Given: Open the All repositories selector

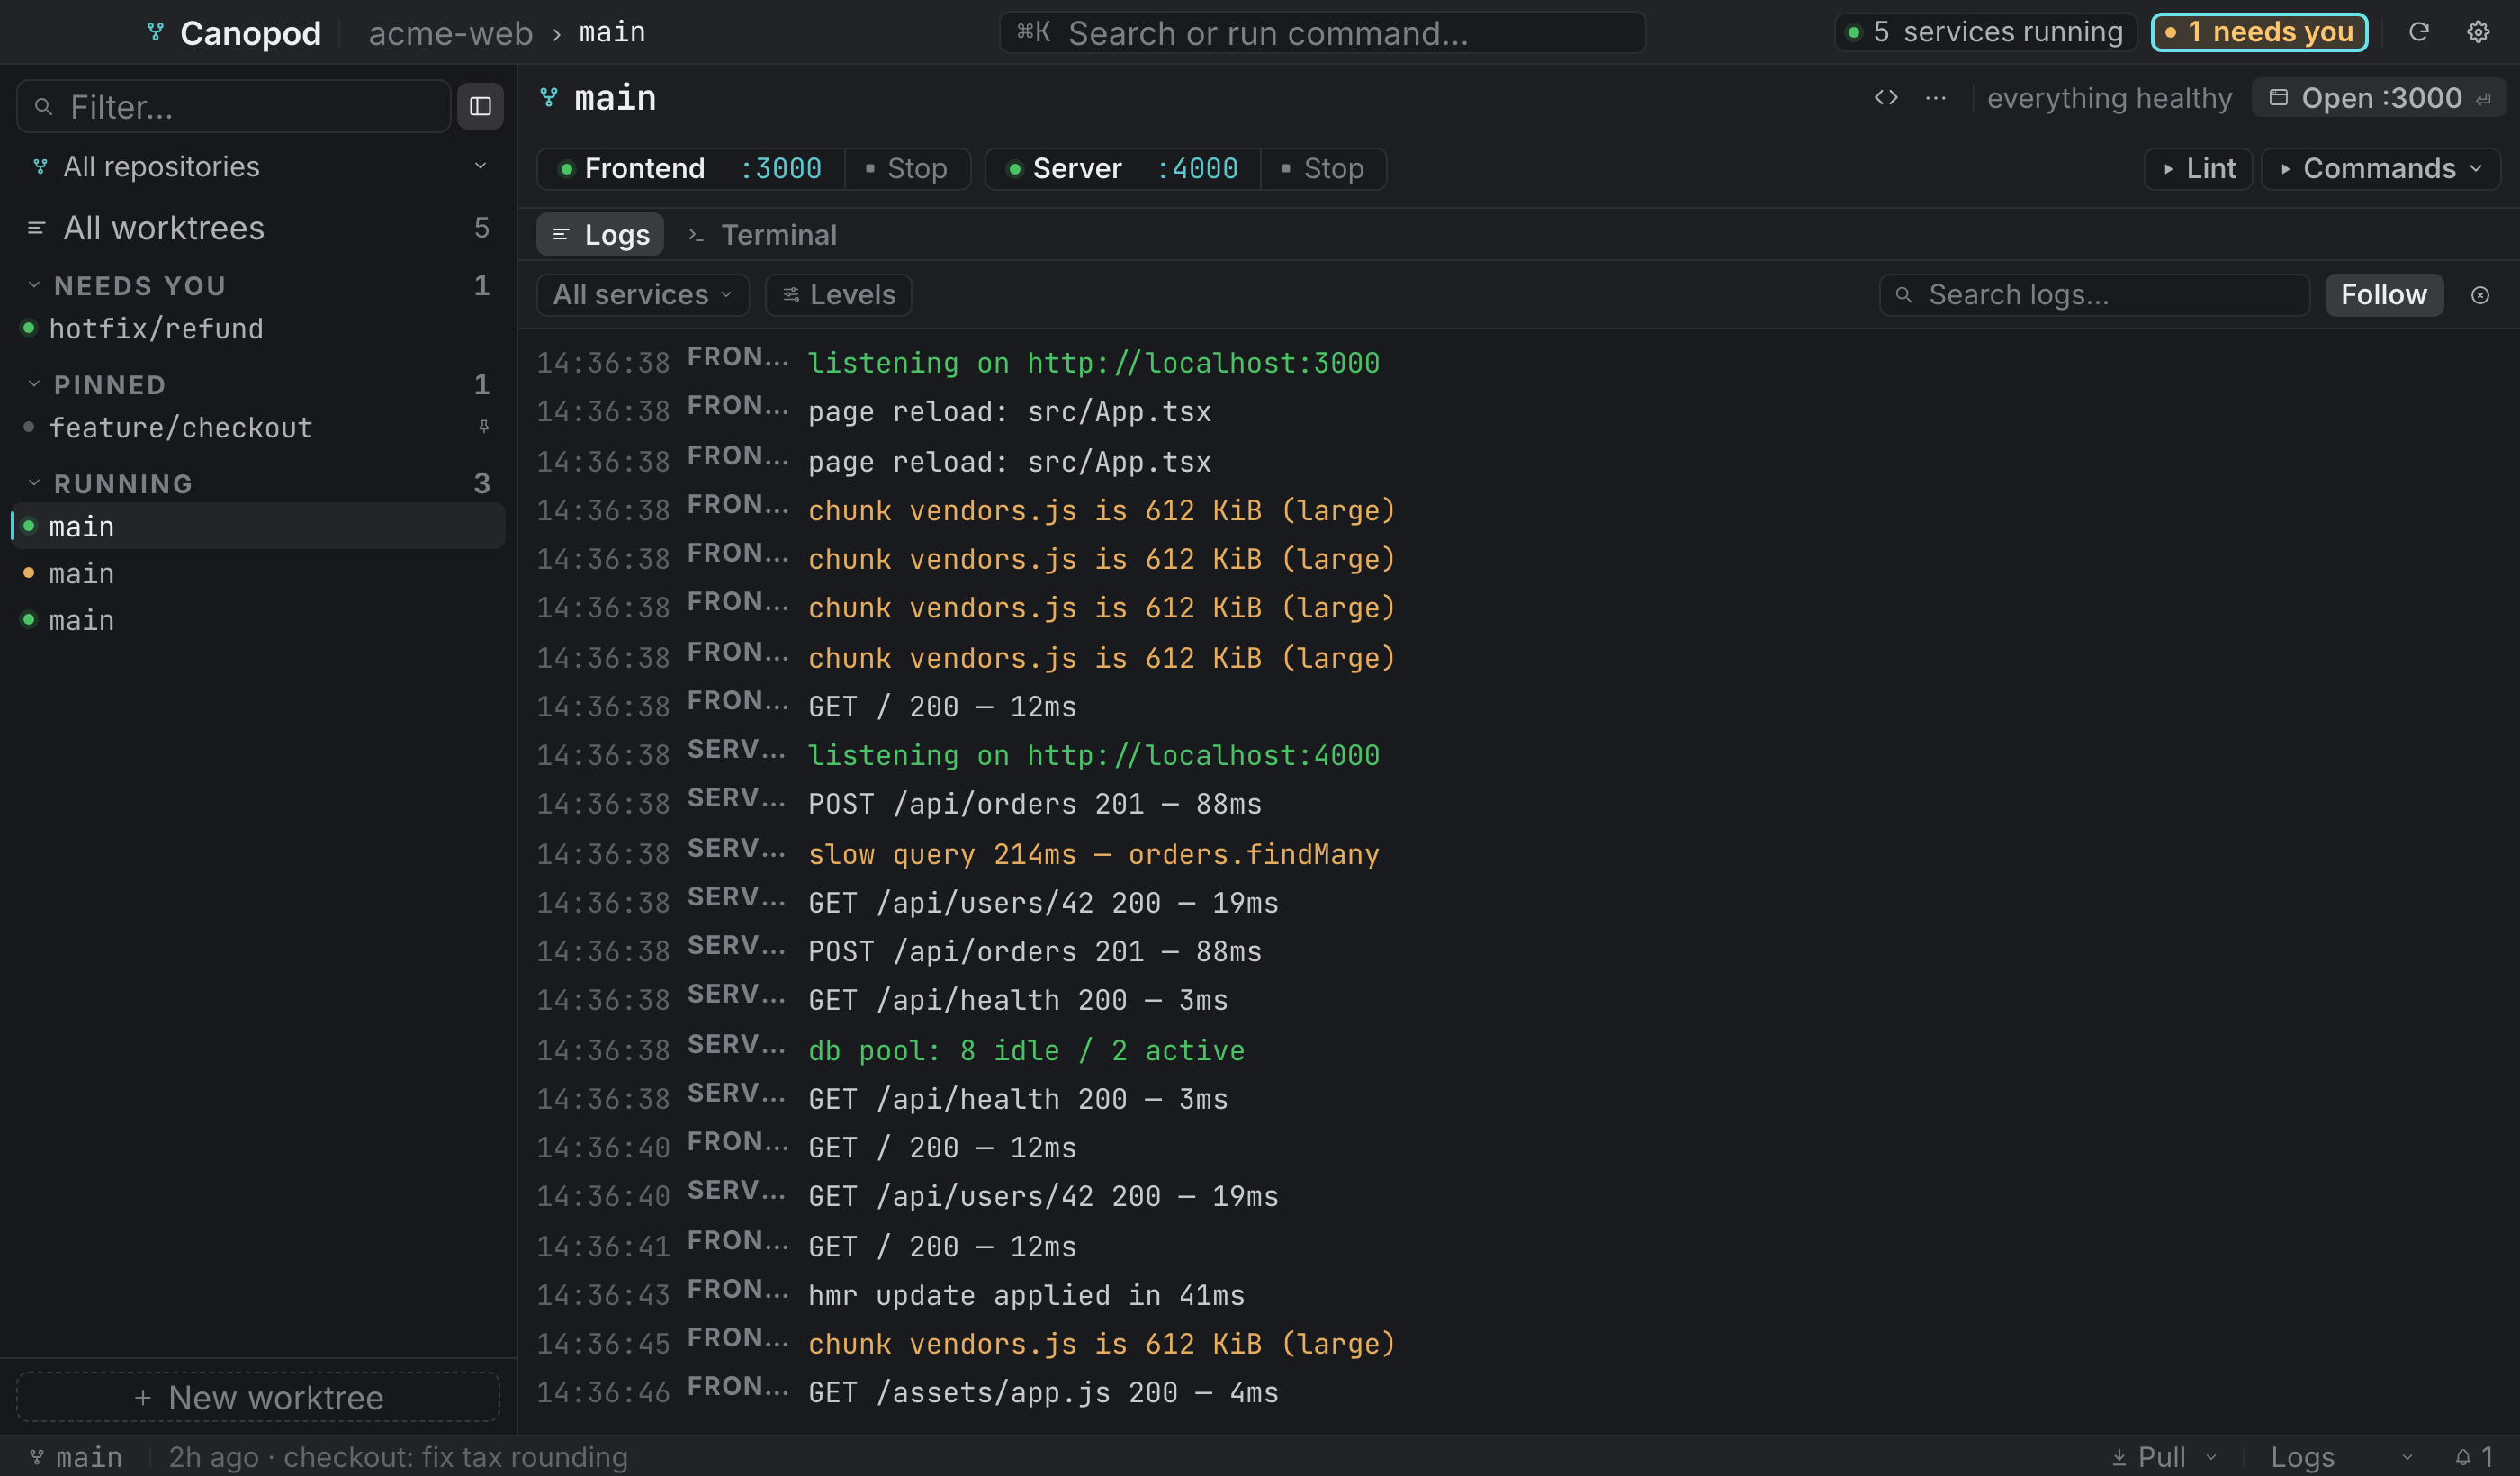Looking at the screenshot, I should click(259, 167).
